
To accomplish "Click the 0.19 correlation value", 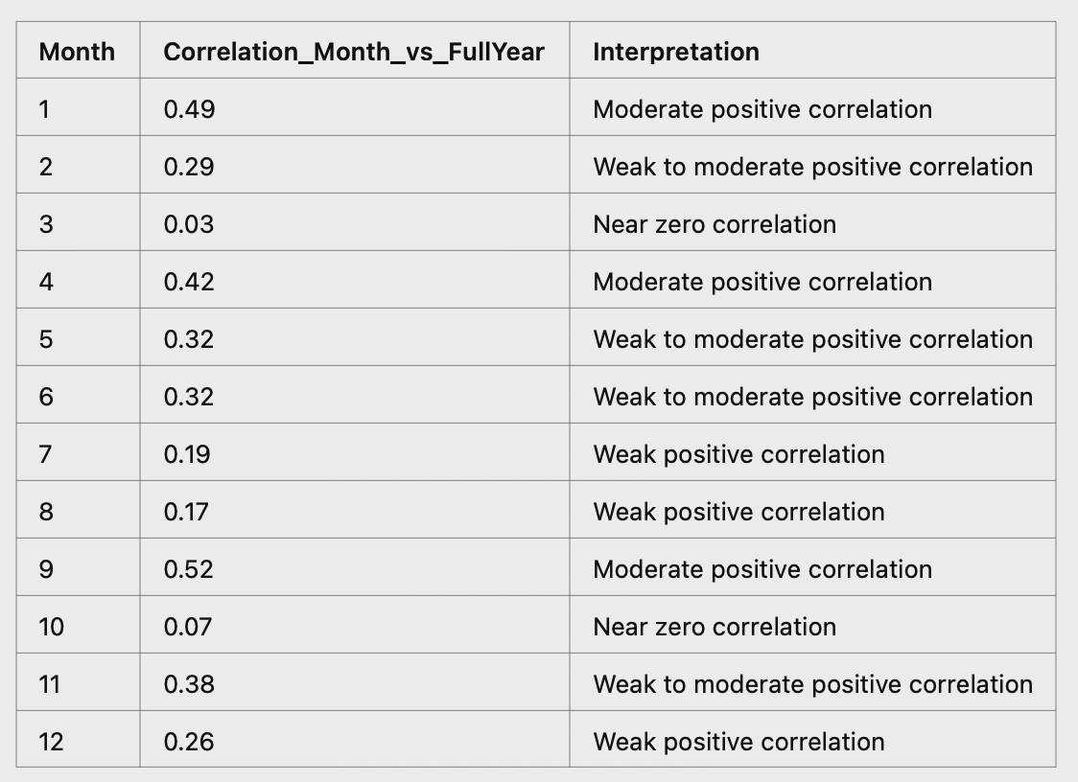I will [x=187, y=454].
